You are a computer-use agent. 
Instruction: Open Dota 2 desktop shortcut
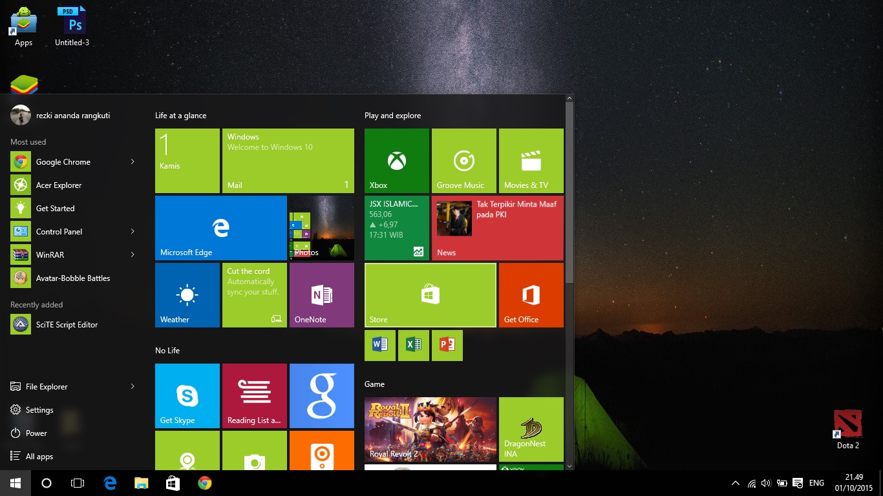coord(847,429)
